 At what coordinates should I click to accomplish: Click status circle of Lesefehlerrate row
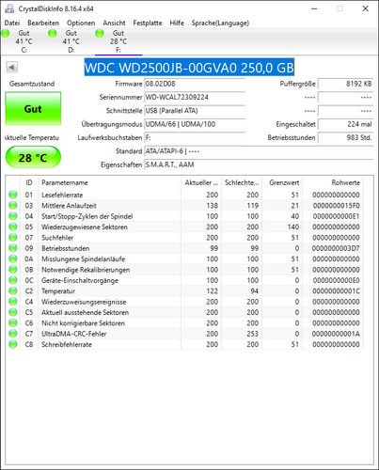click(13, 195)
